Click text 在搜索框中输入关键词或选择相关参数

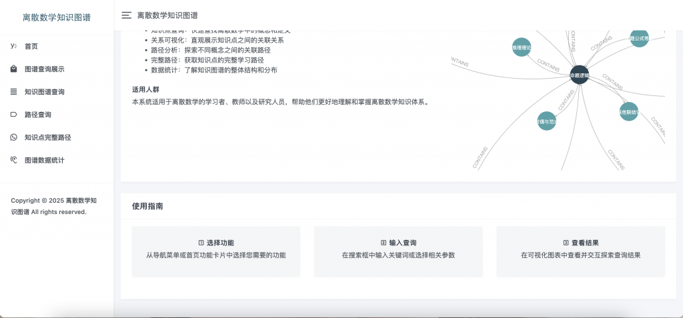398,255
